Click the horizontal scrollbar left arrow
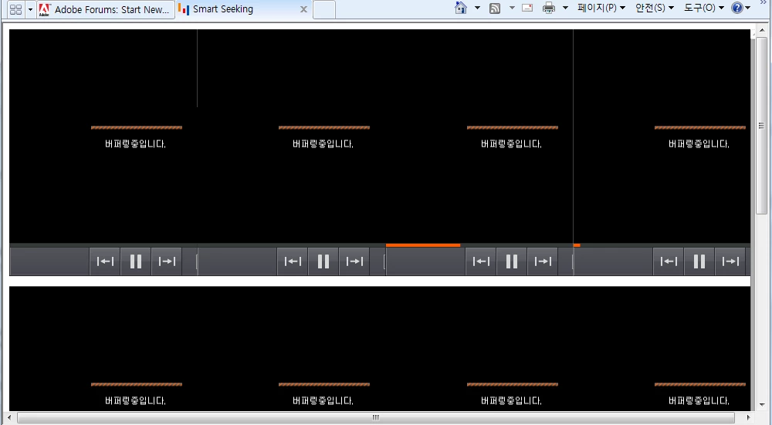The width and height of the screenshot is (772, 425). click(9, 417)
